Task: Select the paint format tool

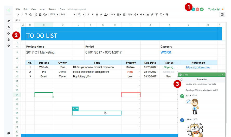Action: pos(26,14)
